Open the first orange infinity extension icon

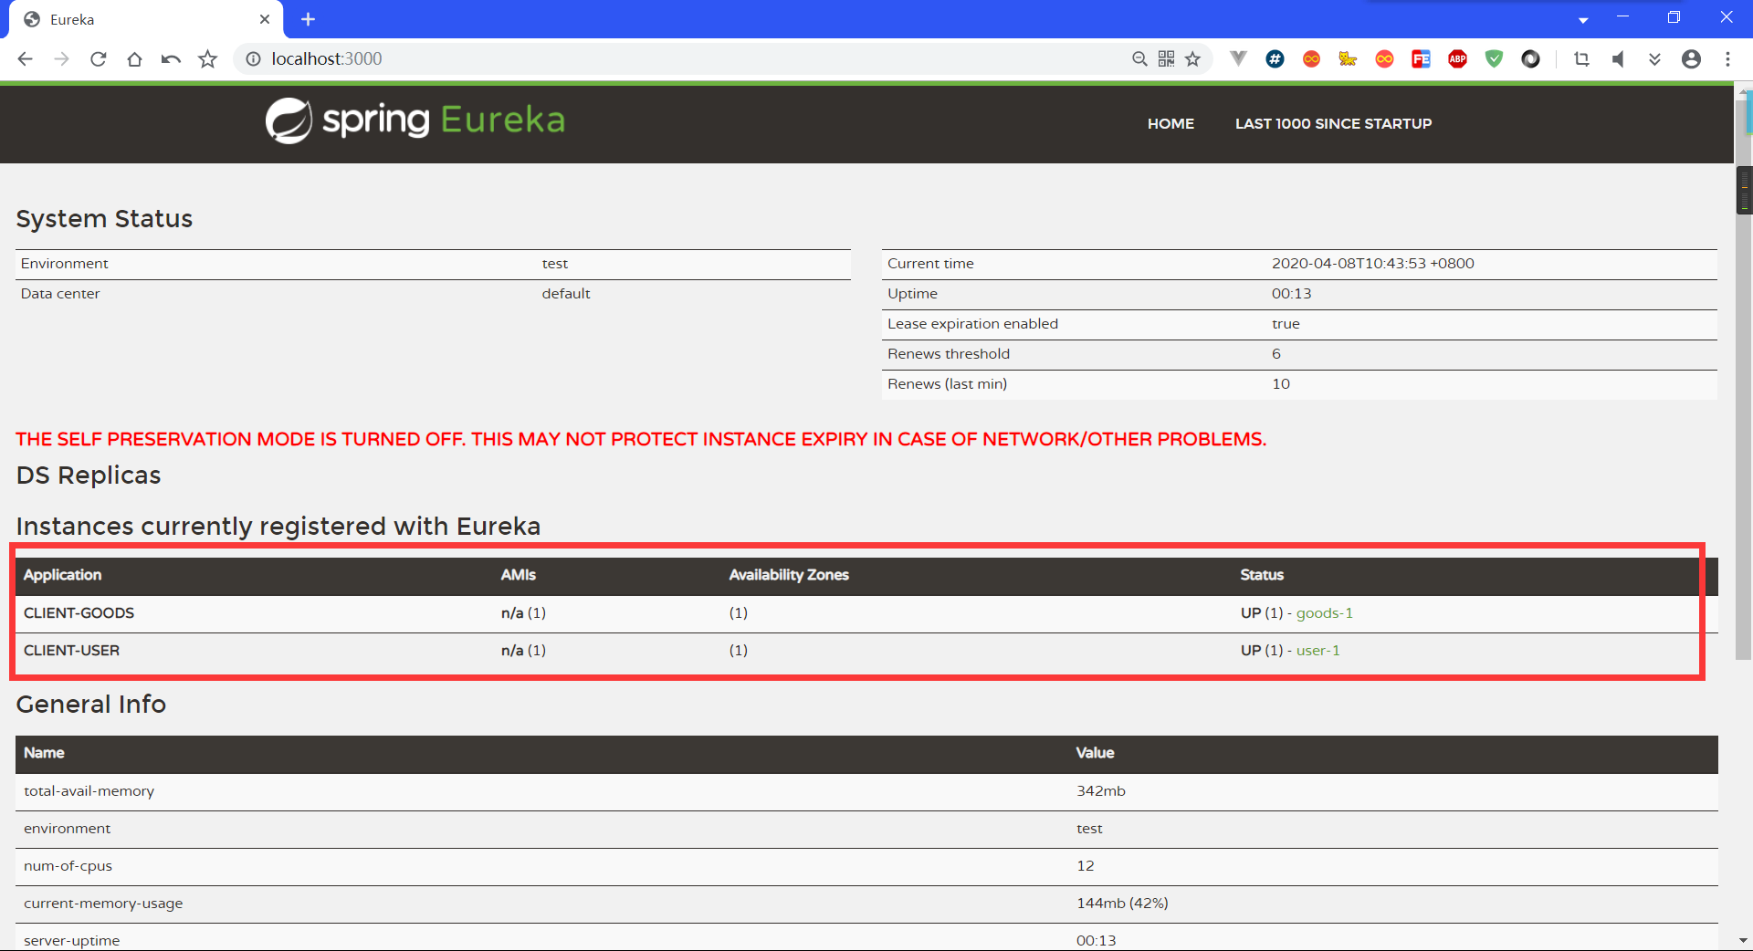(1311, 59)
